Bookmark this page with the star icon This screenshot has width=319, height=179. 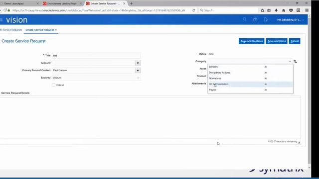(x=262, y=10)
